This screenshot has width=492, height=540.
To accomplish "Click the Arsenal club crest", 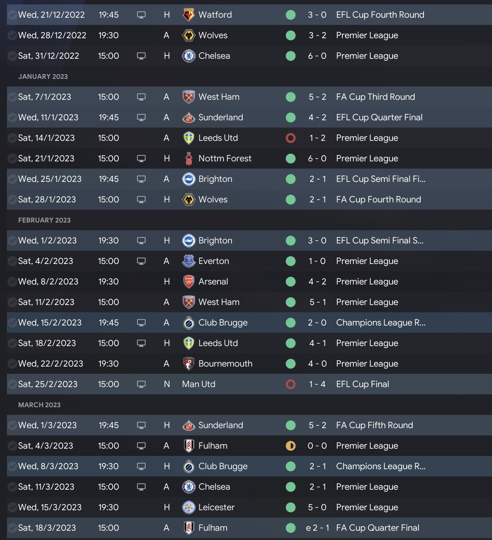I will [x=188, y=282].
